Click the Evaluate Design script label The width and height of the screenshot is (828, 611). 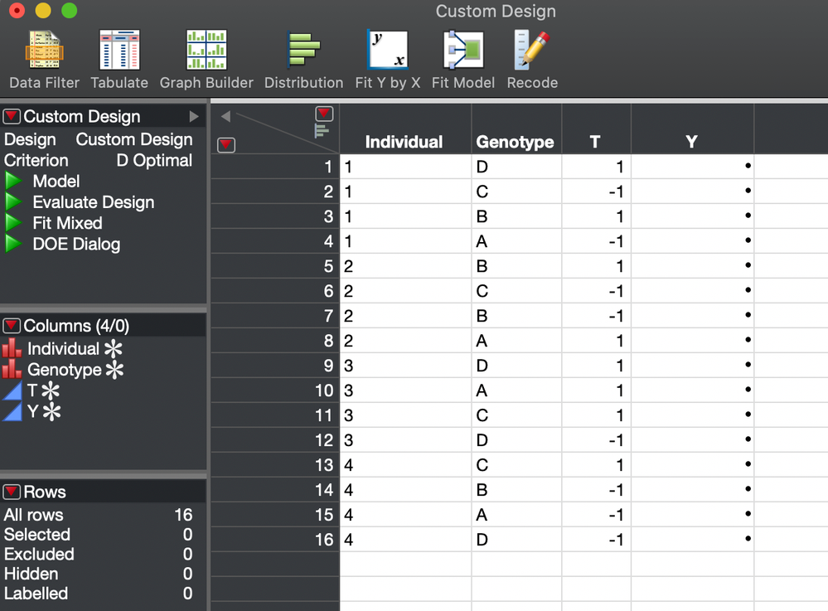(94, 202)
